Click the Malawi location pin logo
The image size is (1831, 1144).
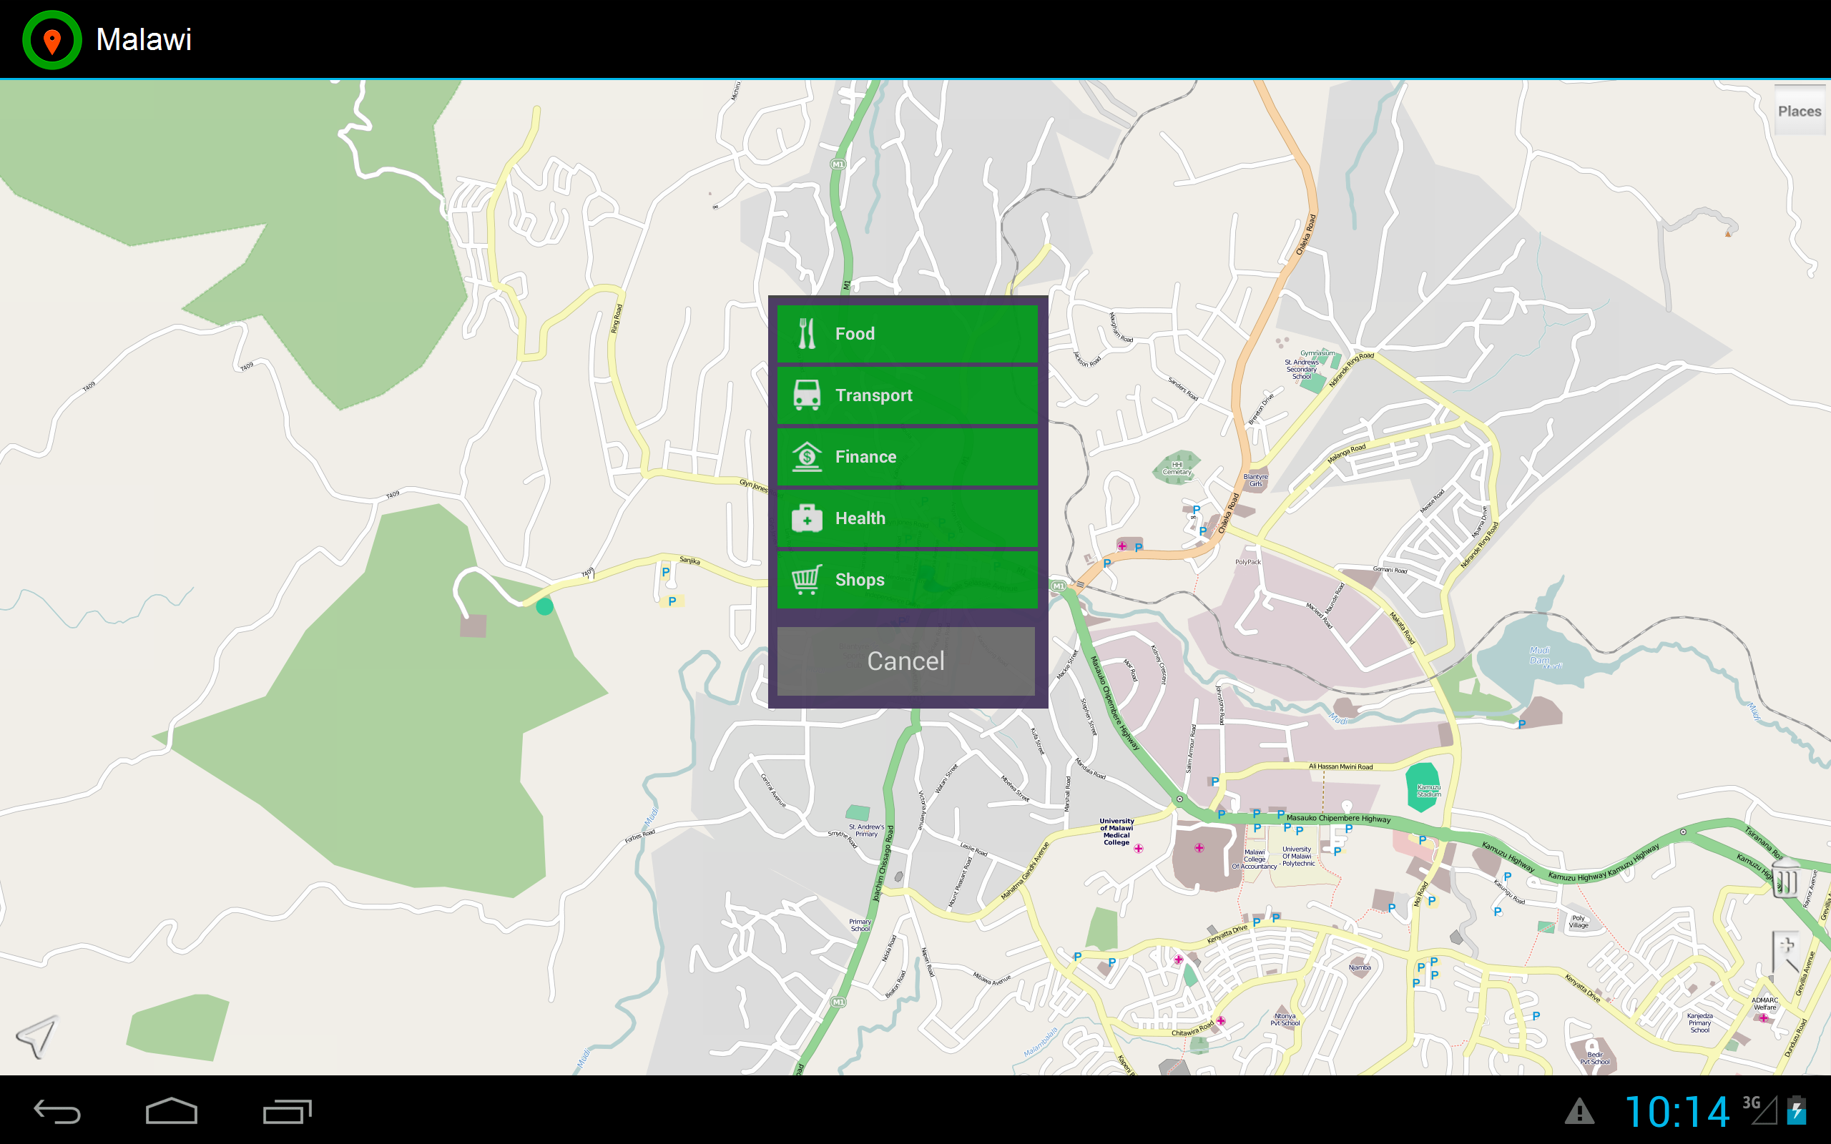pos(51,39)
